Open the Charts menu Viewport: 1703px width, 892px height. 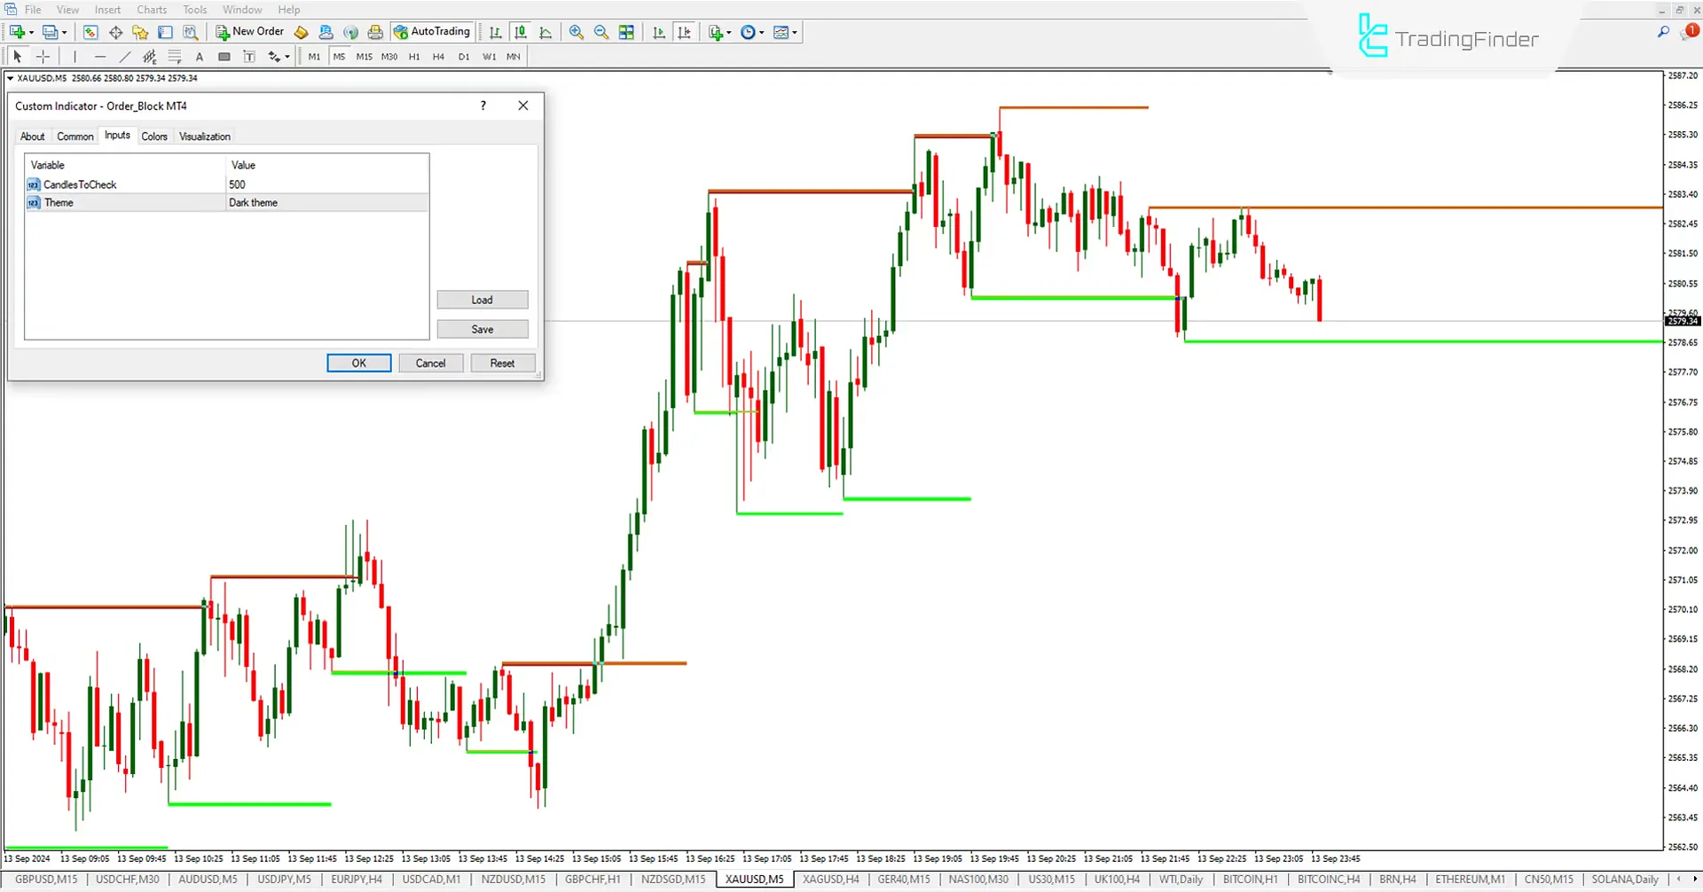(151, 9)
